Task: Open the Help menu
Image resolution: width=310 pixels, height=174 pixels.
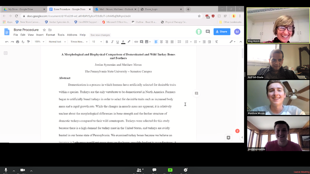Action: point(83,35)
